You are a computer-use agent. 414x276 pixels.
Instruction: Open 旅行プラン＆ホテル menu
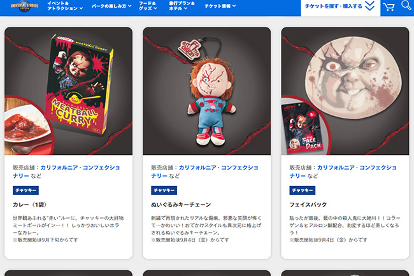(x=182, y=6)
